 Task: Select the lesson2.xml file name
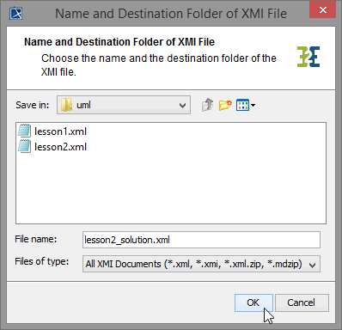click(60, 147)
